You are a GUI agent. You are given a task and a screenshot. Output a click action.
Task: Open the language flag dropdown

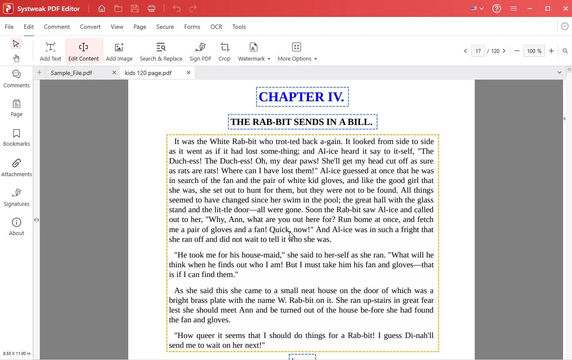(x=477, y=8)
